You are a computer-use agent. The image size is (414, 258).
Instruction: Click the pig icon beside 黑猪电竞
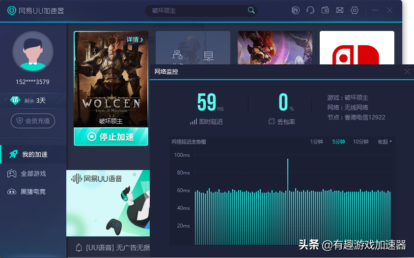(x=12, y=192)
